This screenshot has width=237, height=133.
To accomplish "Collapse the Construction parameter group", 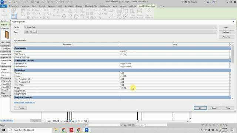I will pyautogui.click(x=230, y=48).
